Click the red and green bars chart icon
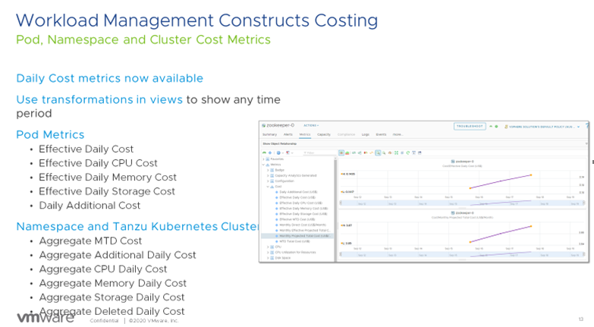The height and width of the screenshot is (327, 594). pyautogui.click(x=365, y=152)
